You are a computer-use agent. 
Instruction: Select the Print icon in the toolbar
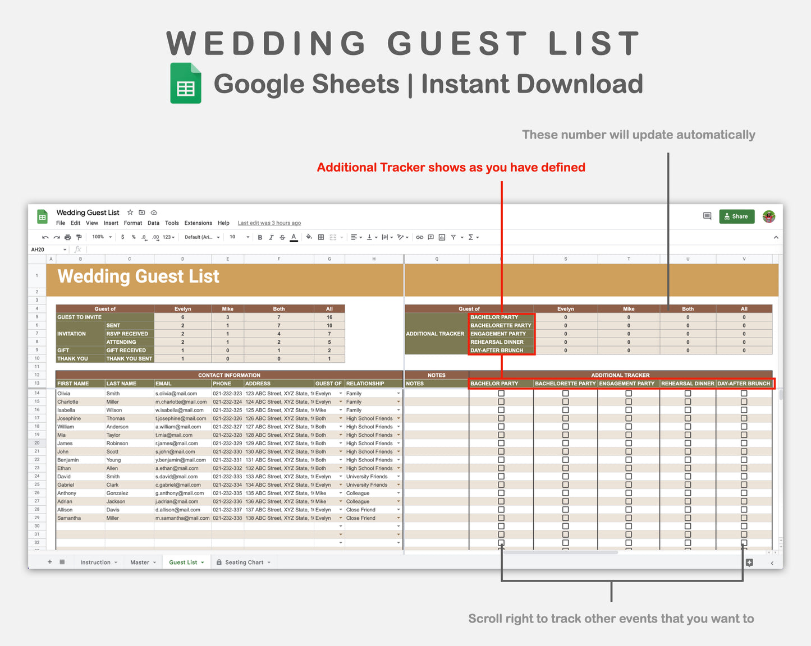pos(68,237)
